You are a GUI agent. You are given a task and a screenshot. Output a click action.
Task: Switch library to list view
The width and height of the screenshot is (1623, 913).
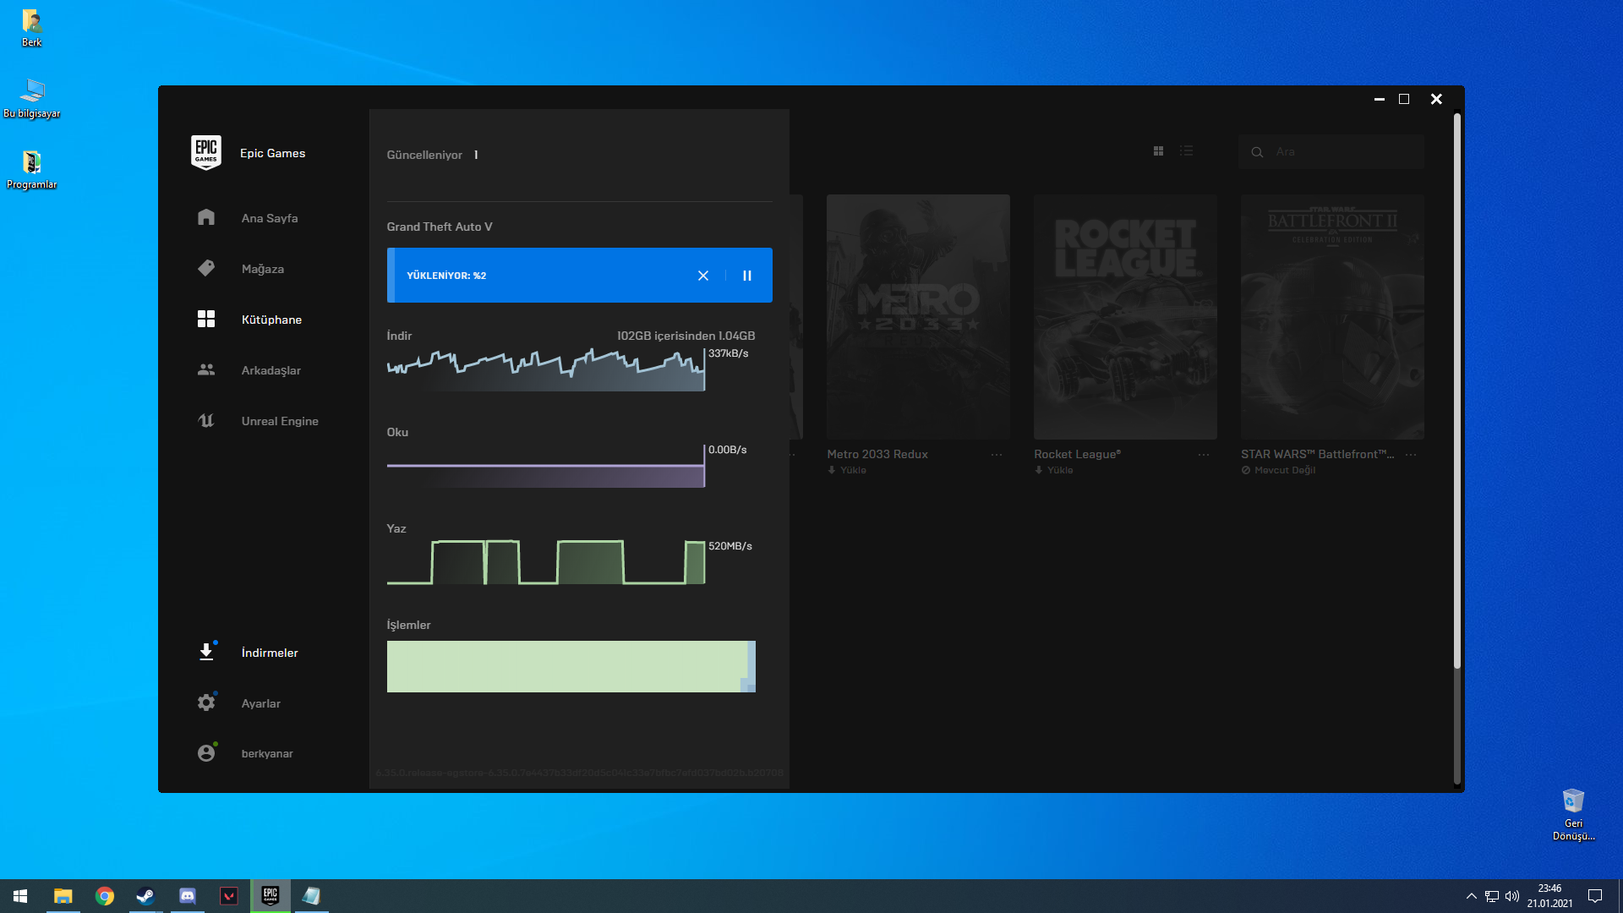click(x=1187, y=151)
